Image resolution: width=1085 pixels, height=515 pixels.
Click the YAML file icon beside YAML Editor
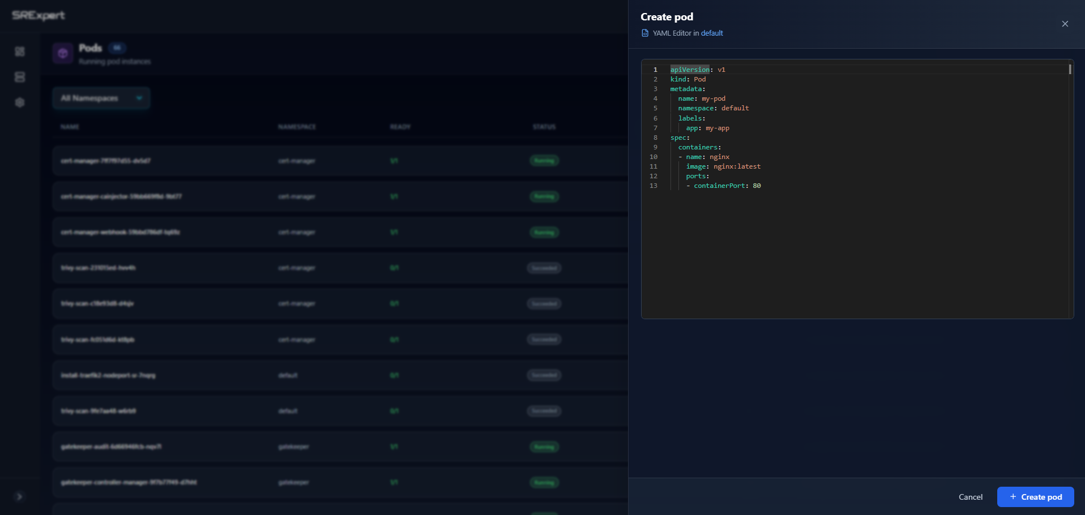click(645, 33)
